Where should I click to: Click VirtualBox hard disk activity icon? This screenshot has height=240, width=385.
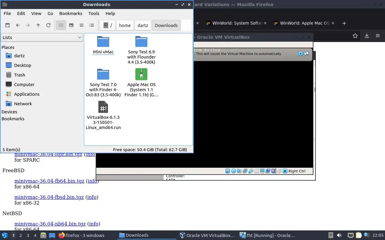pos(228,171)
